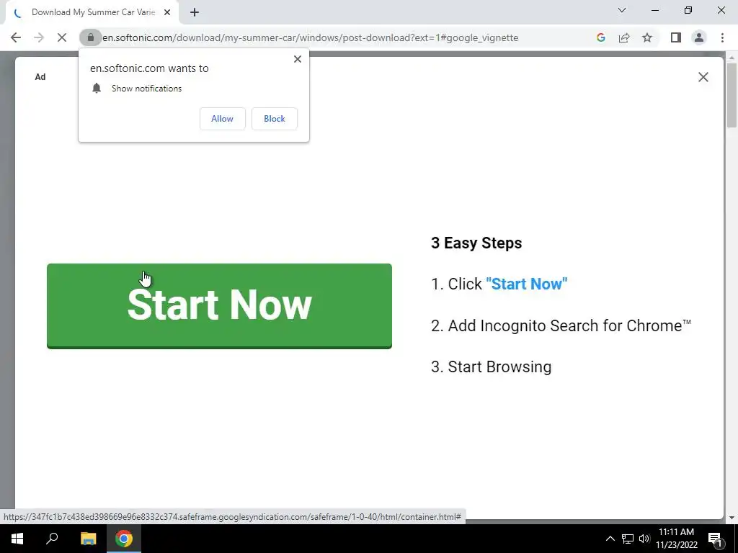Minimize the Chrome window

coord(654,10)
